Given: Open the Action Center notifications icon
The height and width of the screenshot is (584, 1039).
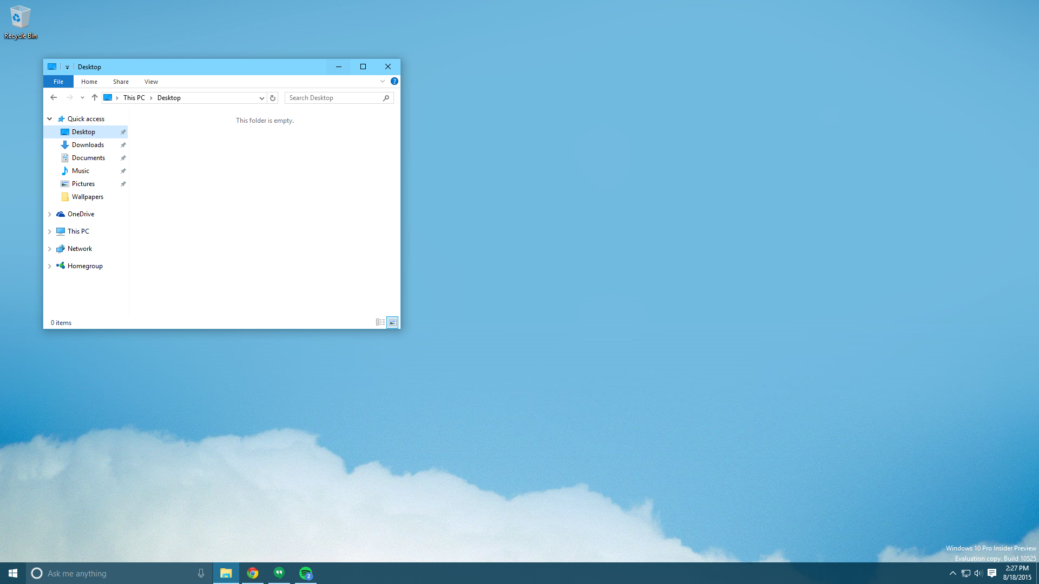Looking at the screenshot, I should tap(992, 573).
